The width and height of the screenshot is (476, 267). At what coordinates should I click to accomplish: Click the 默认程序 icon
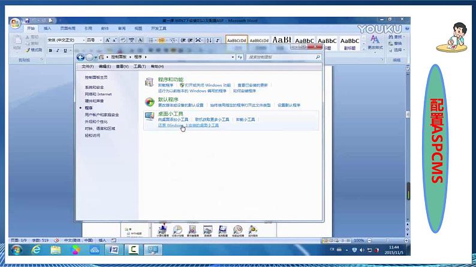click(149, 102)
